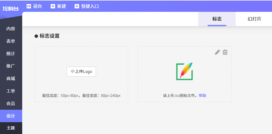Open the 商城 sidebar item
Viewport: 272px width, 134px height.
pyautogui.click(x=11, y=79)
